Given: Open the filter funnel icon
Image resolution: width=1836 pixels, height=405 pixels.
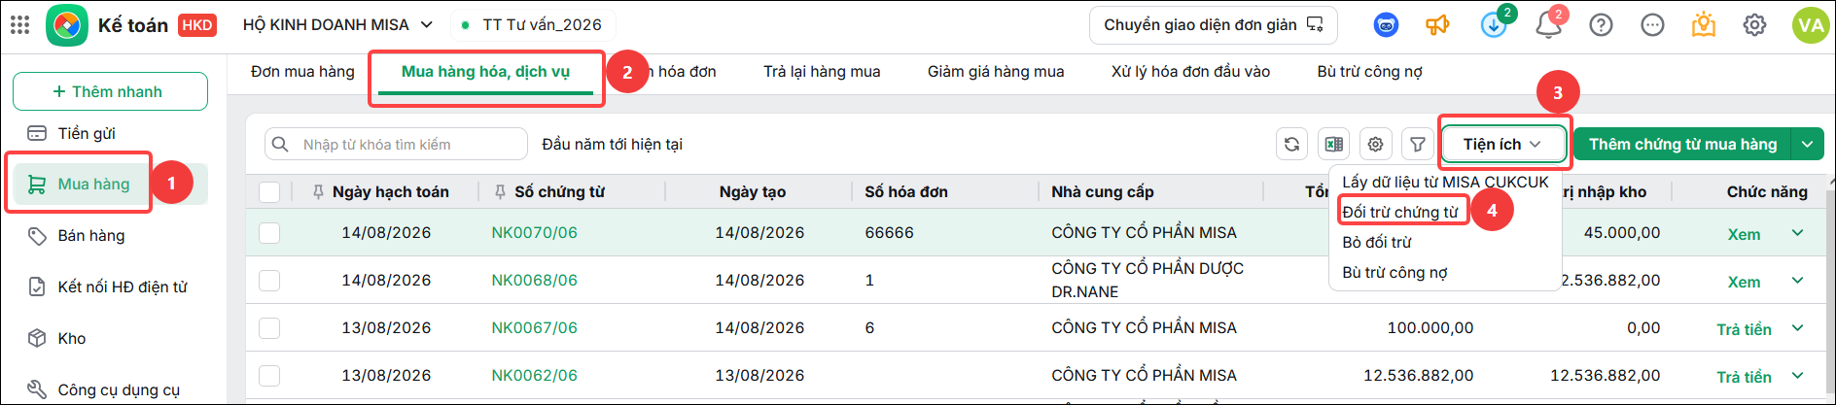Looking at the screenshot, I should (1418, 144).
